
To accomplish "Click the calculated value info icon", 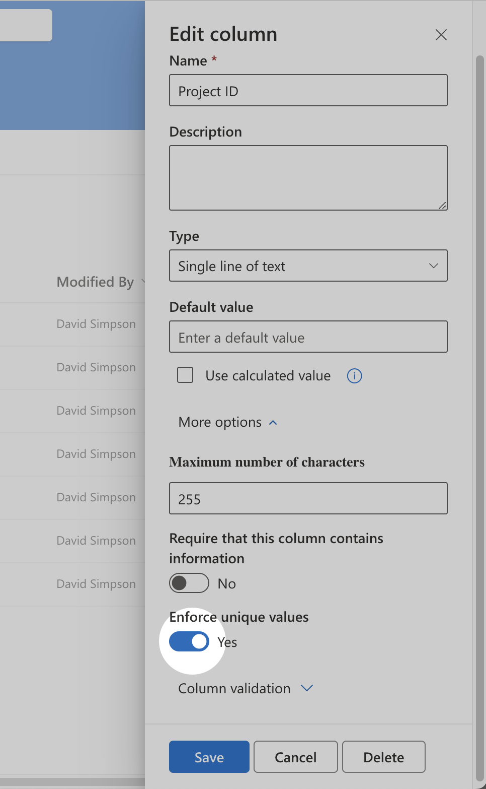I will (x=355, y=376).
